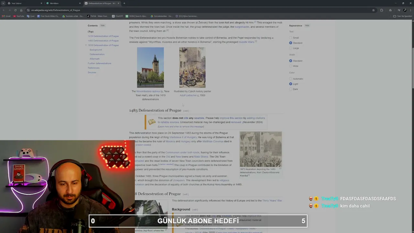This screenshot has height=233, width=414.
Task: Hide the Appearance panel
Action: [x=307, y=26]
